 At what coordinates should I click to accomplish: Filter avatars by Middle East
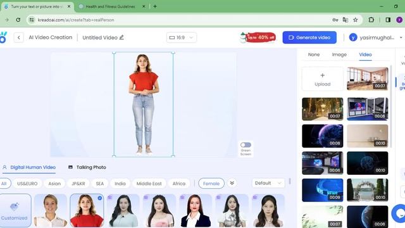coord(149,184)
